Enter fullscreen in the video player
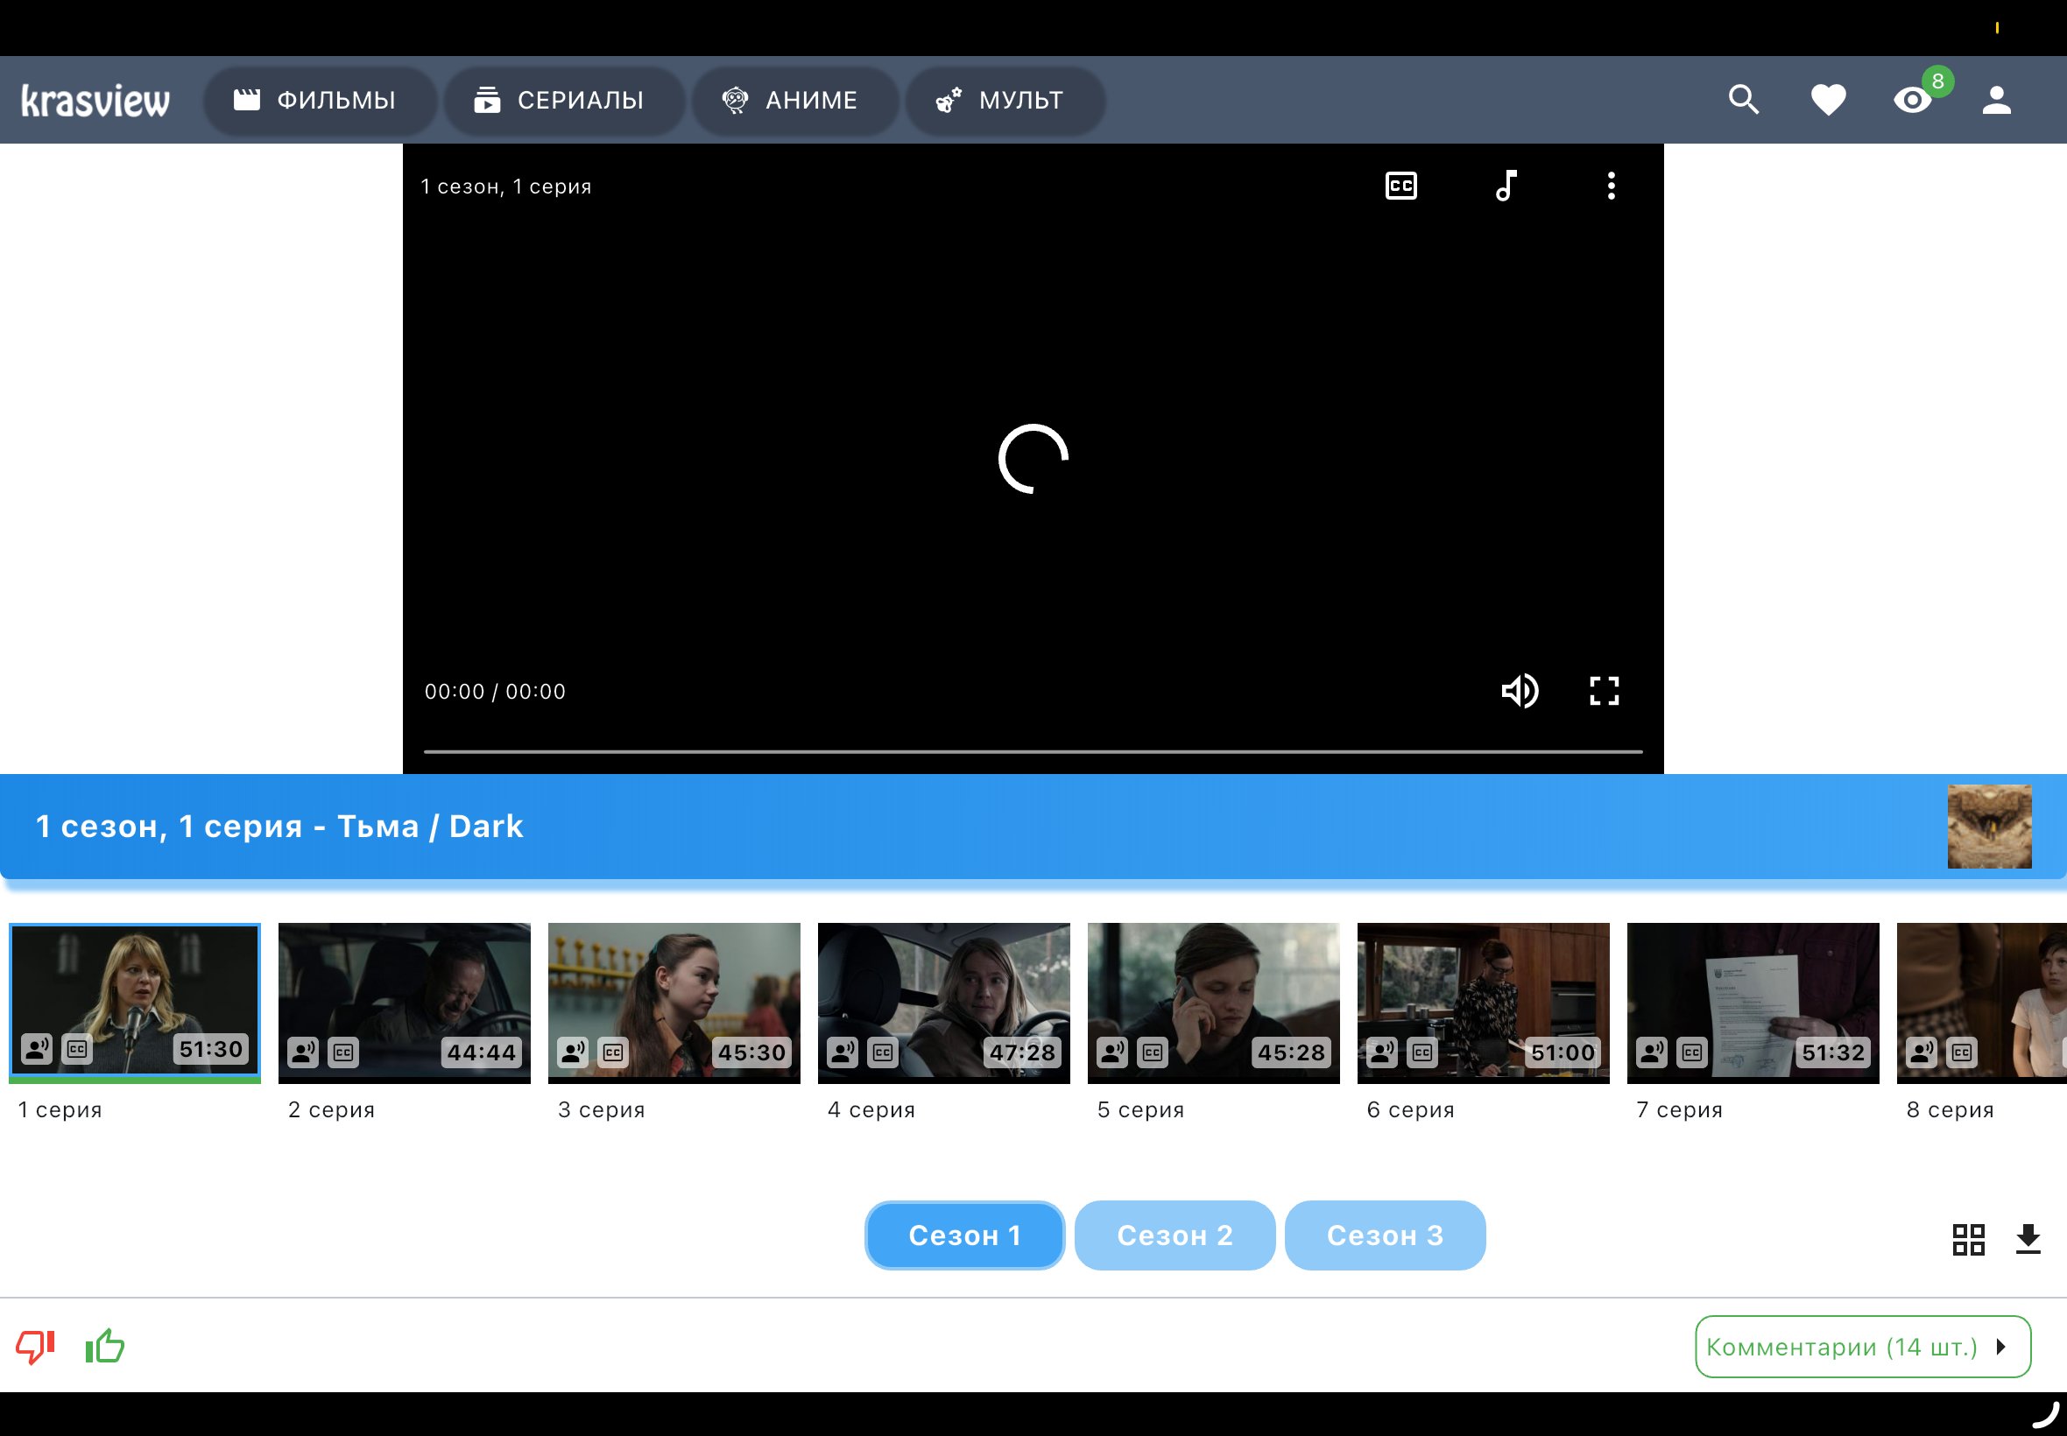 1604,691
